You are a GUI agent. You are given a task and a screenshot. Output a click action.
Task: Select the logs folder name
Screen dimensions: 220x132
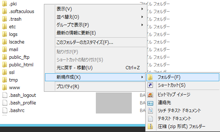13,34
